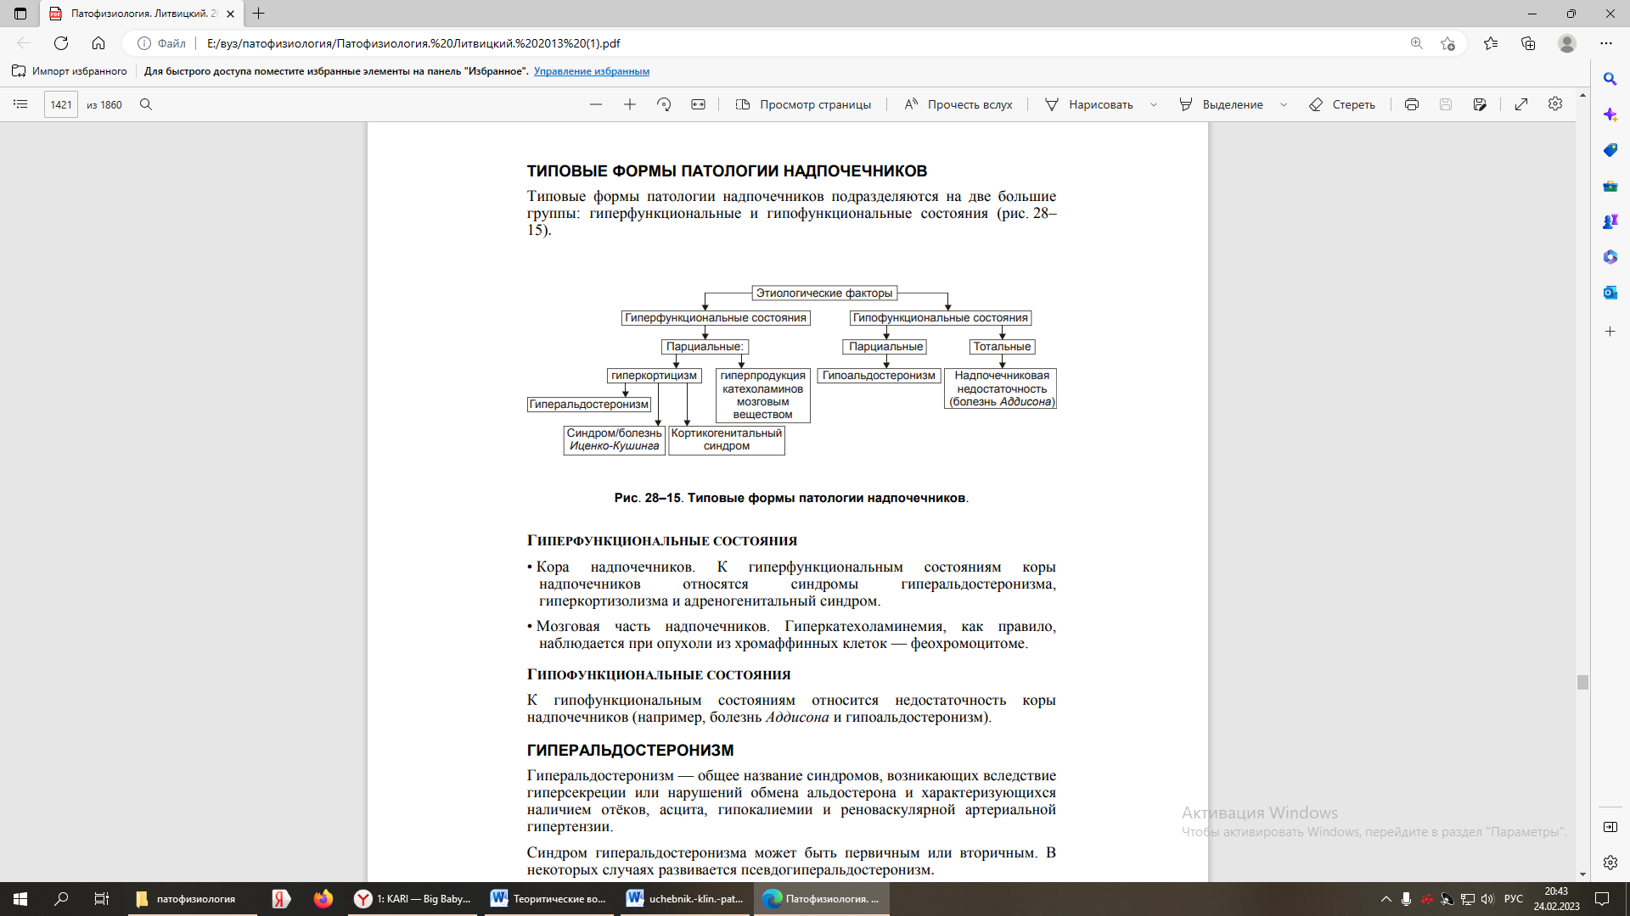Open the zoom magnifier in address bar
This screenshot has width=1630, height=916.
coord(1417,43)
